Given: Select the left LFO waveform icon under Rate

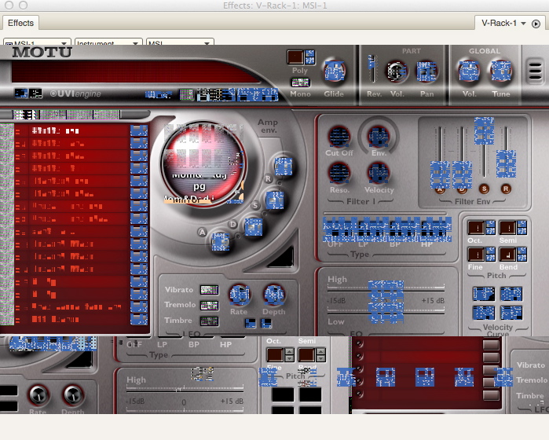Looking at the screenshot, I should (x=251, y=324).
